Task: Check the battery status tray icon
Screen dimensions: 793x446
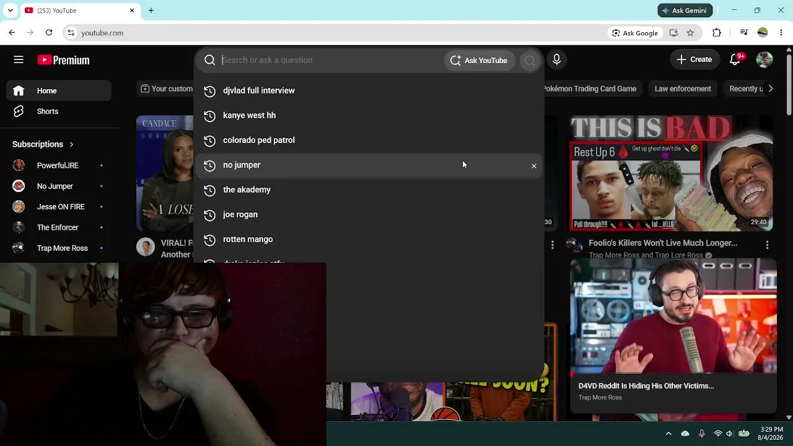Action: [x=744, y=434]
